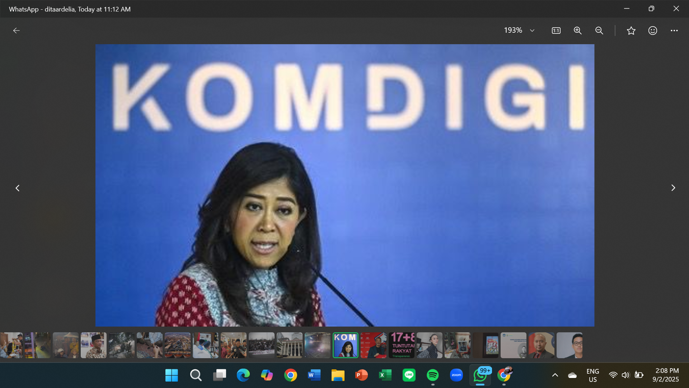689x388 pixels.
Task: Open volume control in the system tray
Action: (x=625, y=375)
